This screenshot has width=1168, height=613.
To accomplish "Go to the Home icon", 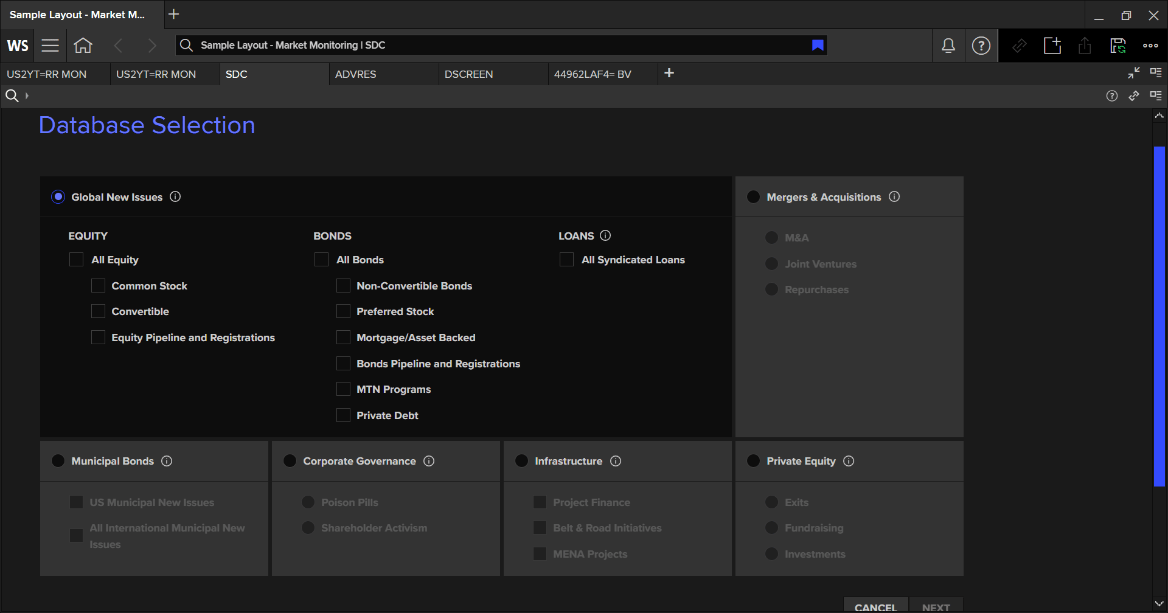I will pyautogui.click(x=83, y=46).
